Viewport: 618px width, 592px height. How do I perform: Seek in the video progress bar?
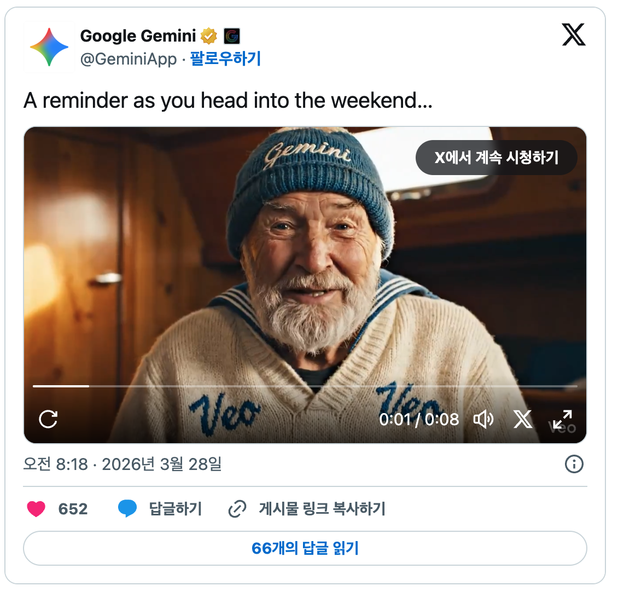coord(305,386)
